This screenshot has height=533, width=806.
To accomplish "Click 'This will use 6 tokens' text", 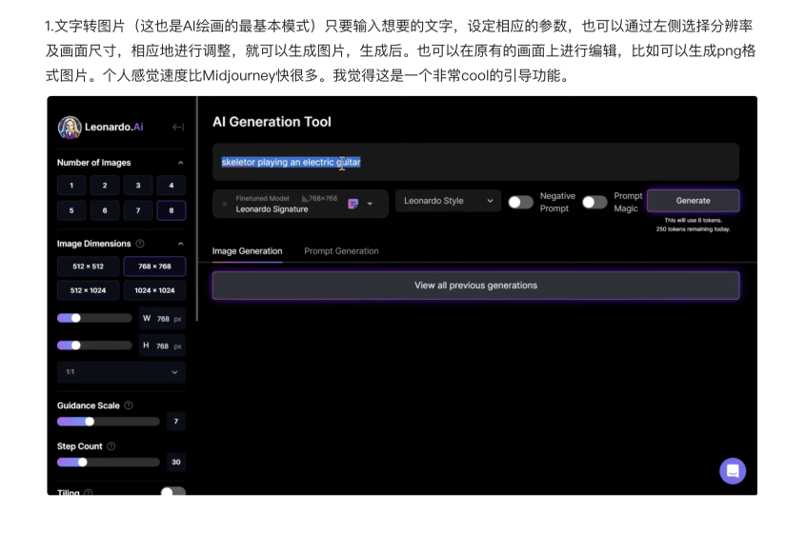I will pos(693,220).
